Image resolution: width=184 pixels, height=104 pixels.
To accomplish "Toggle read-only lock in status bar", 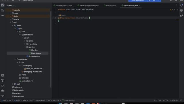I will [x=181, y=101].
